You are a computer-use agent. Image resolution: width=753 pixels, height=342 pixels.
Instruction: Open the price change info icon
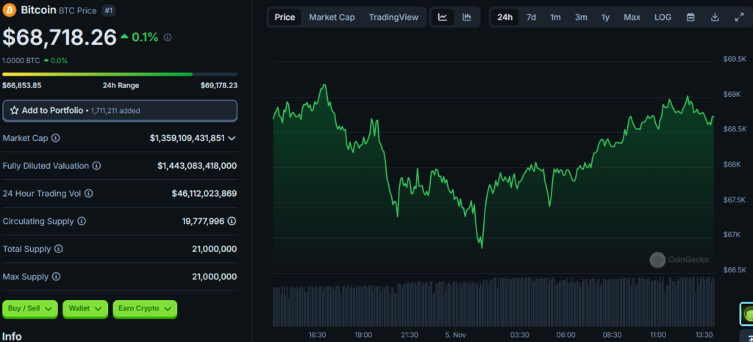[x=168, y=37]
